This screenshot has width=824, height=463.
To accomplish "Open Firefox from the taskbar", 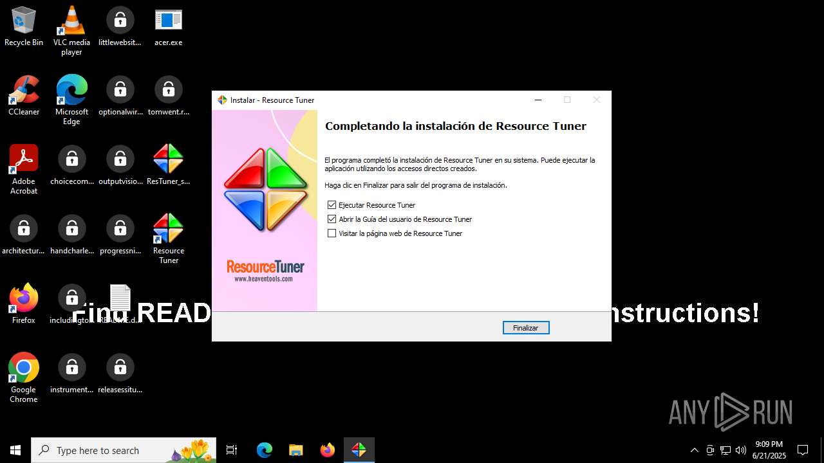I will [x=327, y=450].
